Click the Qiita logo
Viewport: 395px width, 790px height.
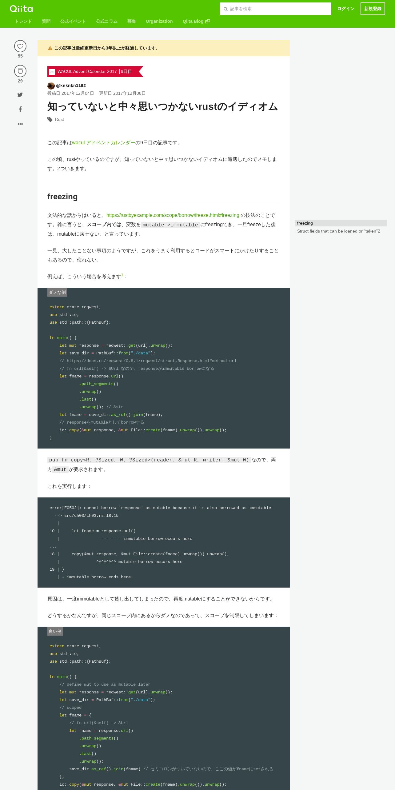point(21,9)
